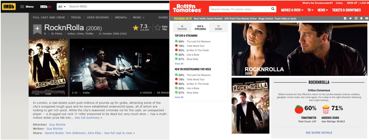Open Tom Wilkinson's page

point(75,133)
